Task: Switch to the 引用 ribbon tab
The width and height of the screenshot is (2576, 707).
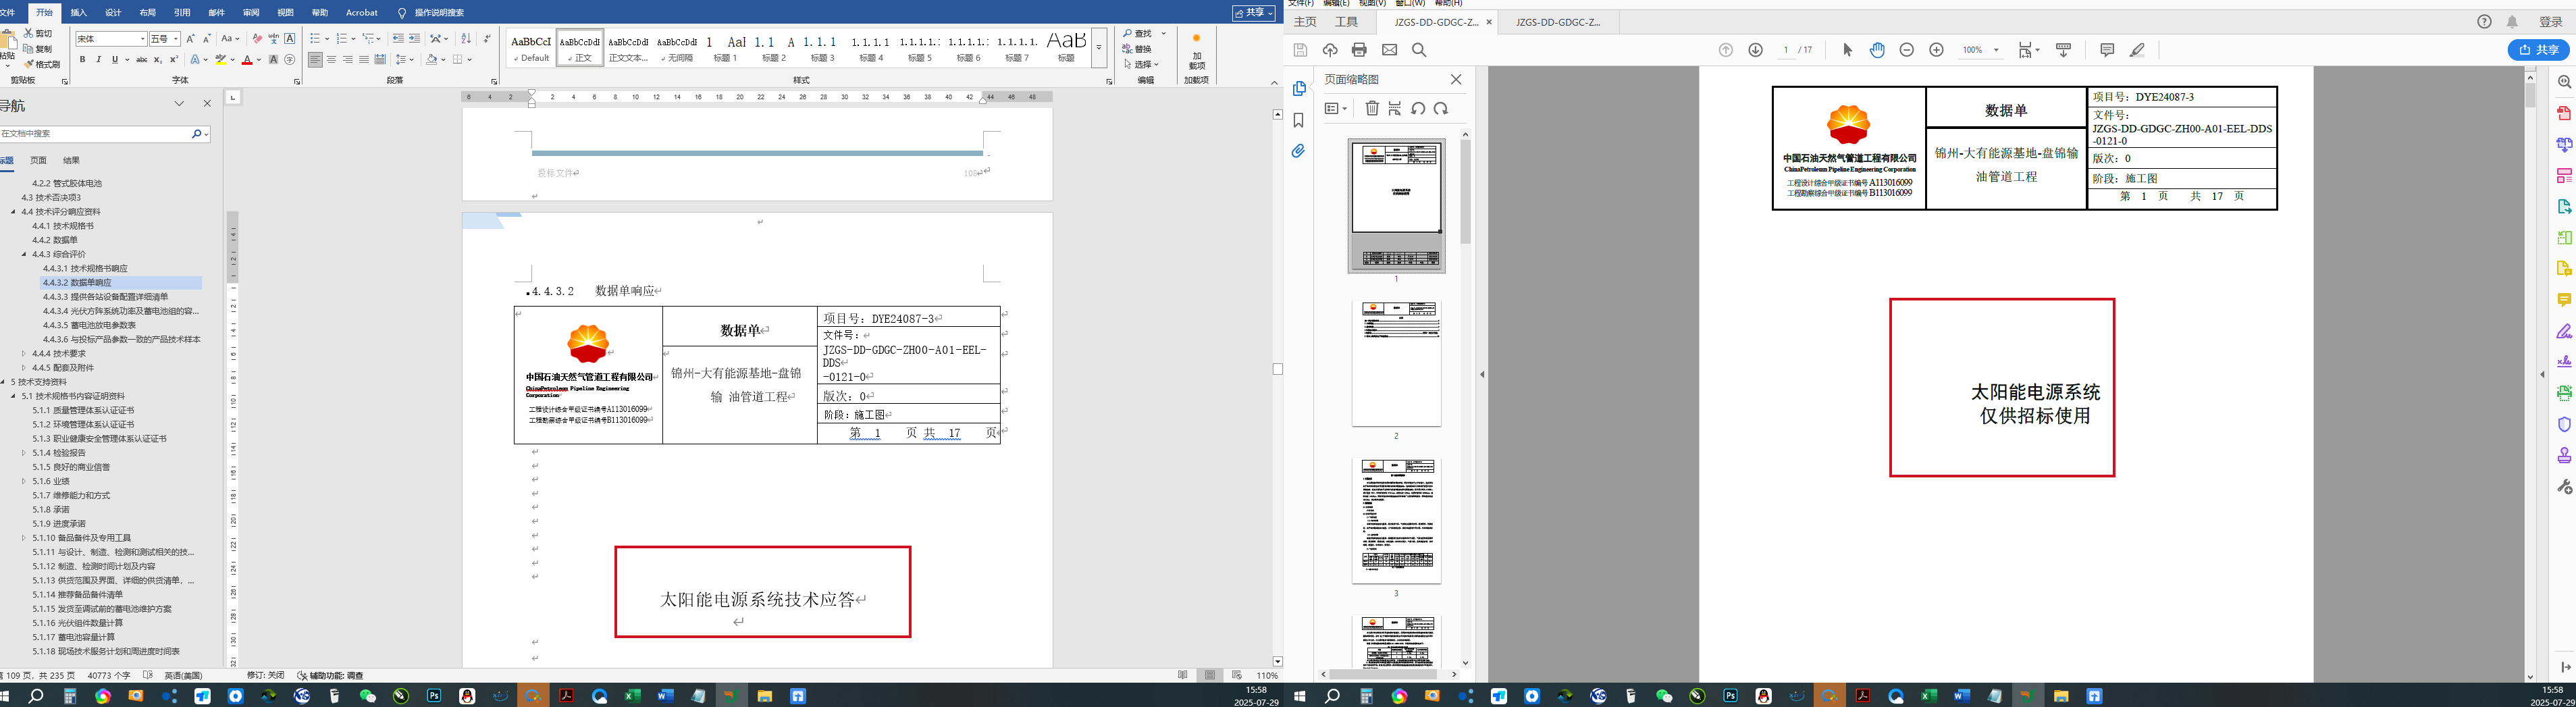Action: point(182,13)
